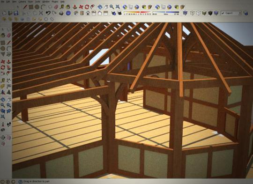
Task: Open the Camera menu
Action: [x=22, y=1]
